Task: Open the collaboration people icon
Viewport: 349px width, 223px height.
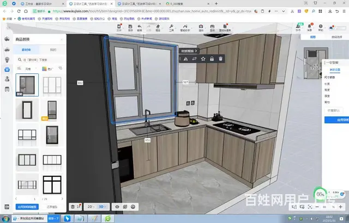Action: click(298, 28)
